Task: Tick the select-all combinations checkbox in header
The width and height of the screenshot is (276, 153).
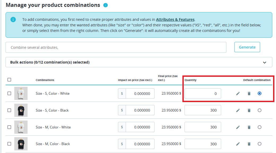Action: click(x=9, y=80)
